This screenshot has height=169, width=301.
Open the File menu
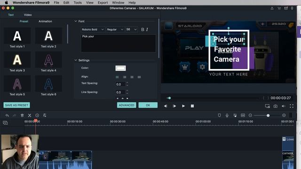(56, 2)
